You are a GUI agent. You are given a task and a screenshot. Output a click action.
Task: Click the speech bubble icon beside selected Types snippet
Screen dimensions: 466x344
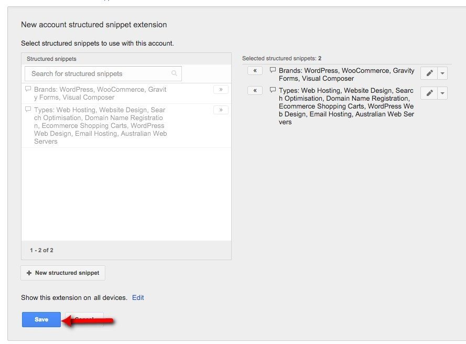pyautogui.click(x=273, y=90)
